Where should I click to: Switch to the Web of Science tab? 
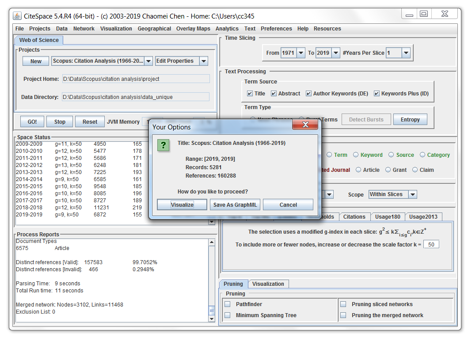(39, 40)
